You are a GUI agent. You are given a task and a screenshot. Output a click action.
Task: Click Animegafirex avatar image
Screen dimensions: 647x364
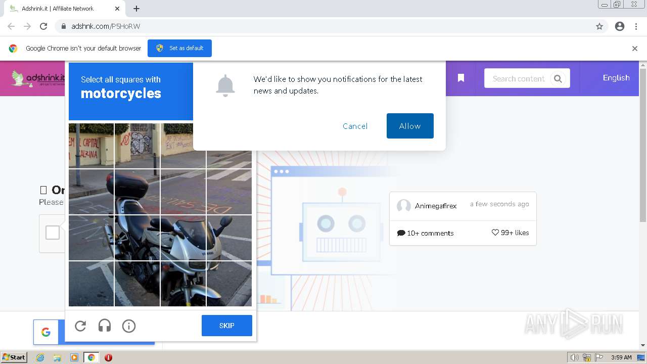(x=404, y=206)
